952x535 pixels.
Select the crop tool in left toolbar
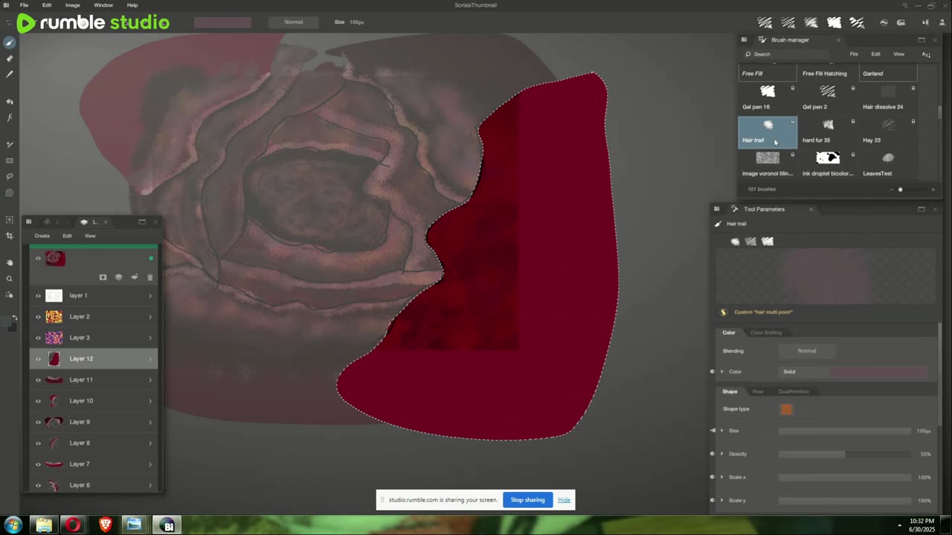click(x=10, y=236)
